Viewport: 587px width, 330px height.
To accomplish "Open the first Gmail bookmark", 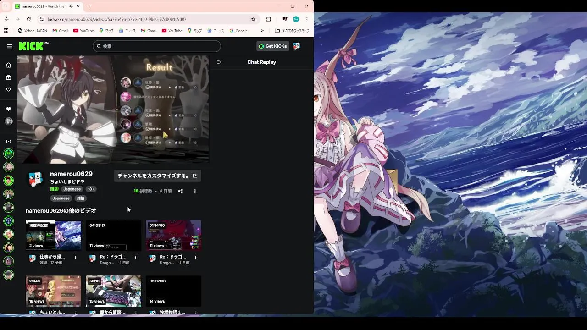I will (x=60, y=31).
